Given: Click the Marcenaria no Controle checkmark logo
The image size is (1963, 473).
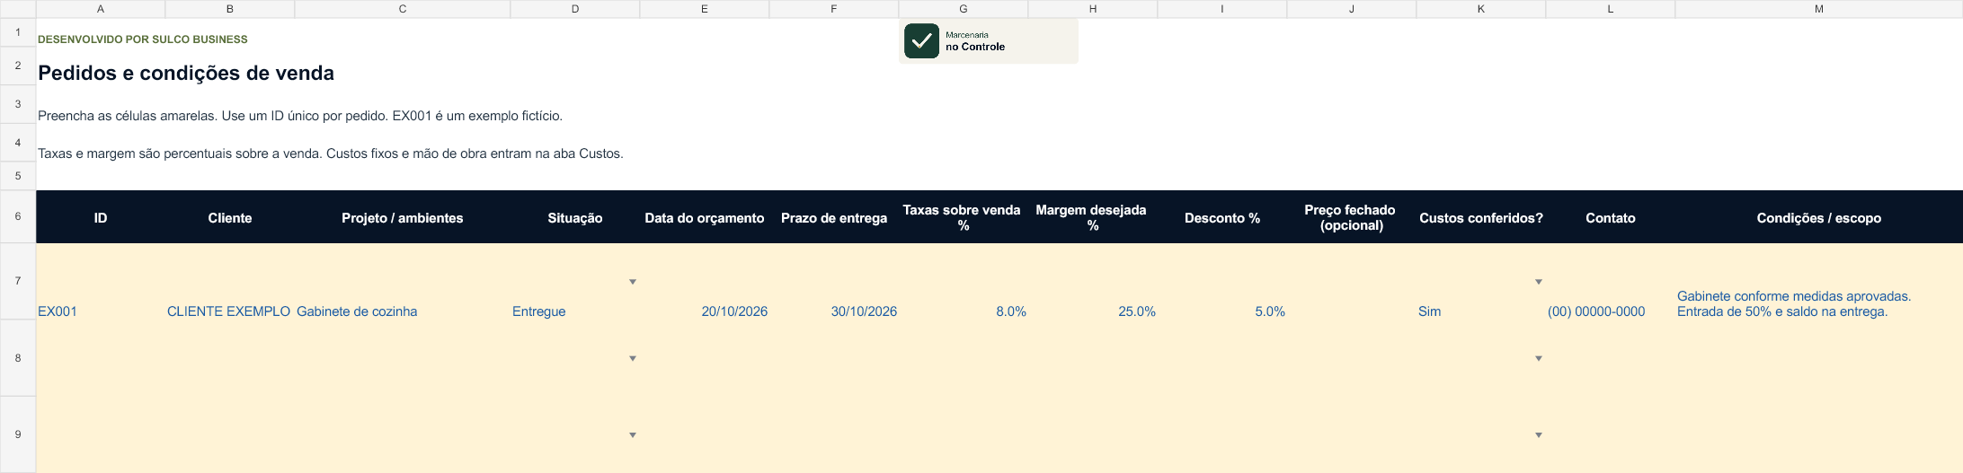Looking at the screenshot, I should (x=921, y=41).
